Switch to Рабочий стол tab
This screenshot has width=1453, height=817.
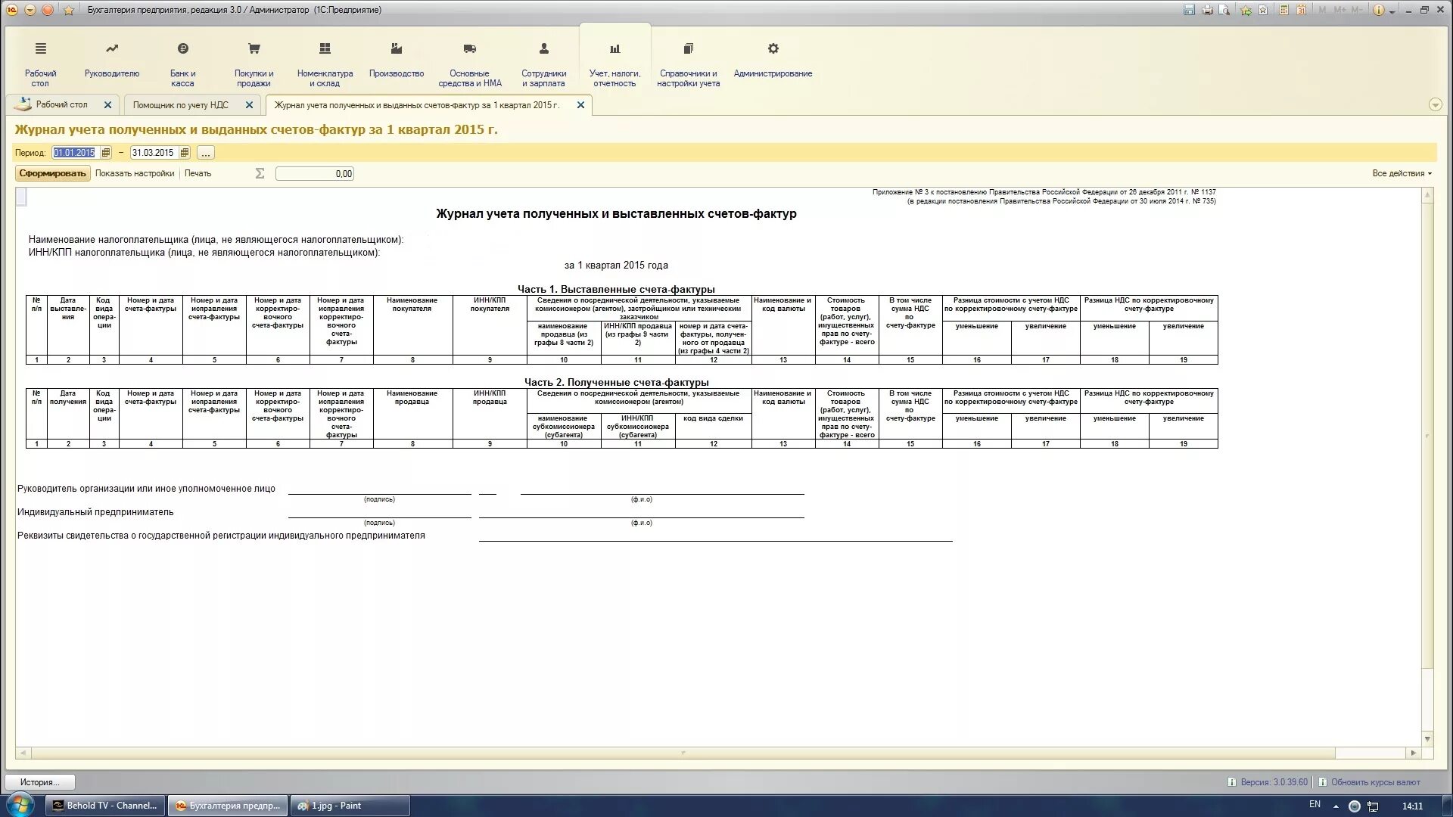pyautogui.click(x=61, y=105)
